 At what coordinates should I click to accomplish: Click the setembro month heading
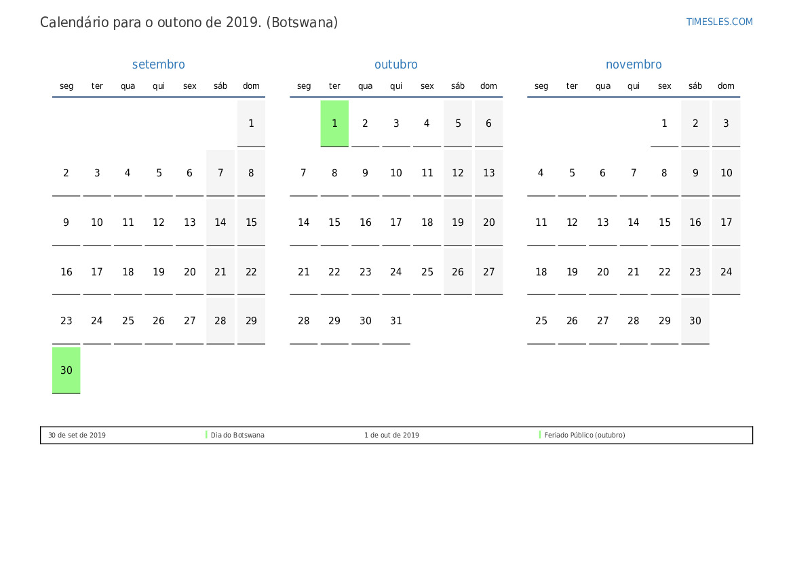158,64
